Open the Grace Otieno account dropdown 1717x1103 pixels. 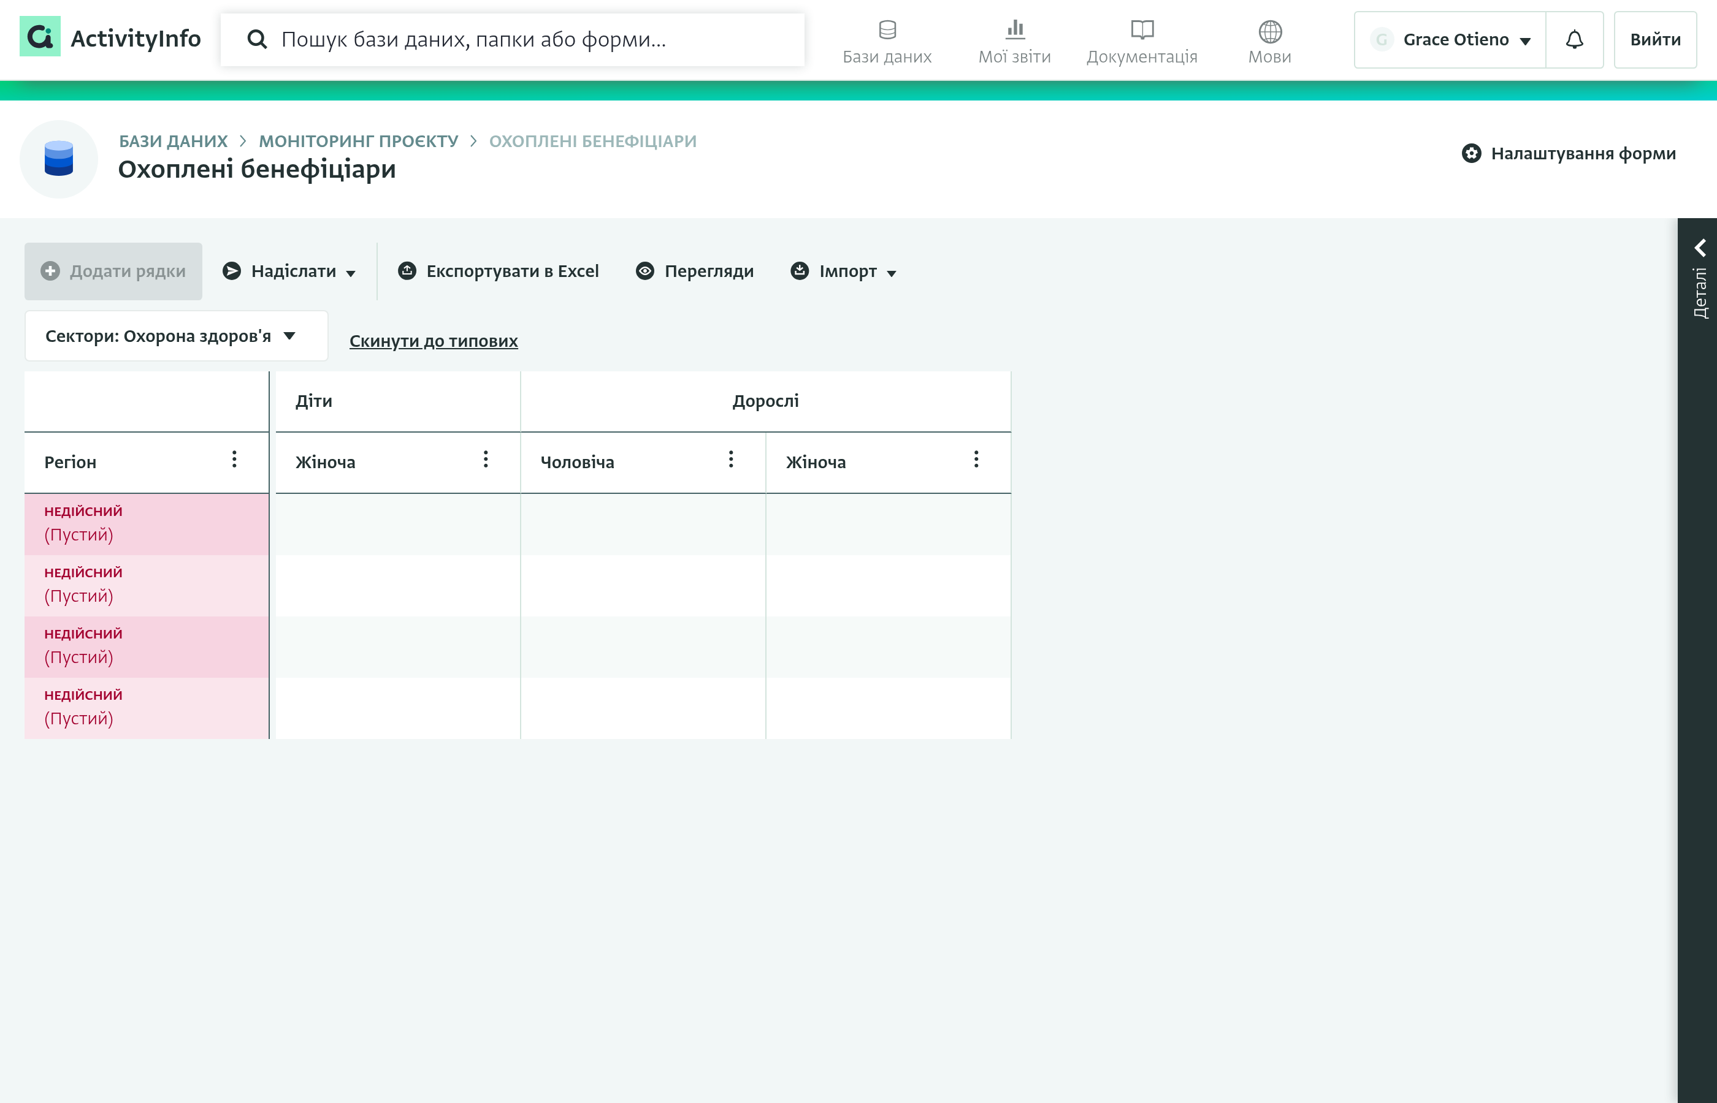[1450, 39]
